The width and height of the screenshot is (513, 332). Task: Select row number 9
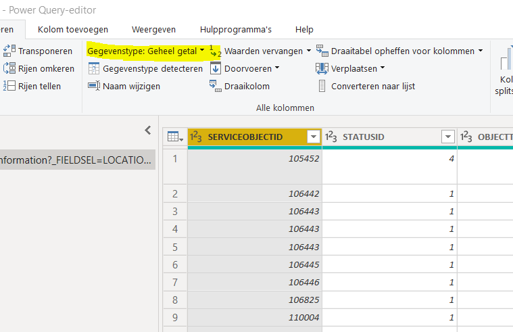click(x=175, y=317)
